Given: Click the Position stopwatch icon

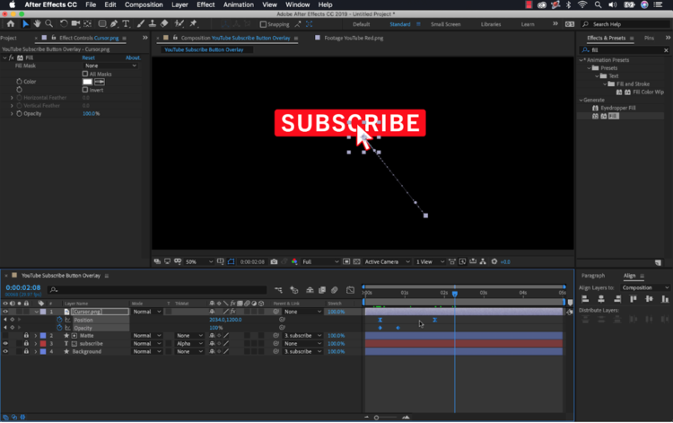Looking at the screenshot, I should tap(59, 320).
